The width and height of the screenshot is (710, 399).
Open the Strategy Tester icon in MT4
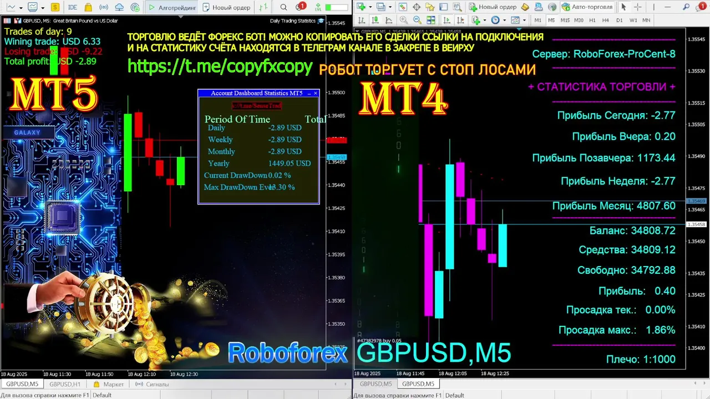[x=457, y=7]
